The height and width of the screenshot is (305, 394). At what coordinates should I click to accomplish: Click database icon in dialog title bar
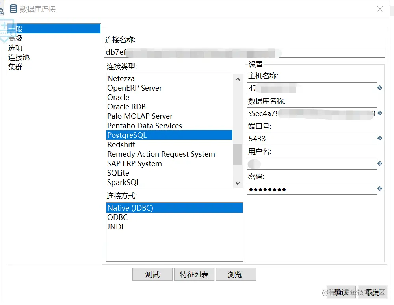click(x=13, y=9)
